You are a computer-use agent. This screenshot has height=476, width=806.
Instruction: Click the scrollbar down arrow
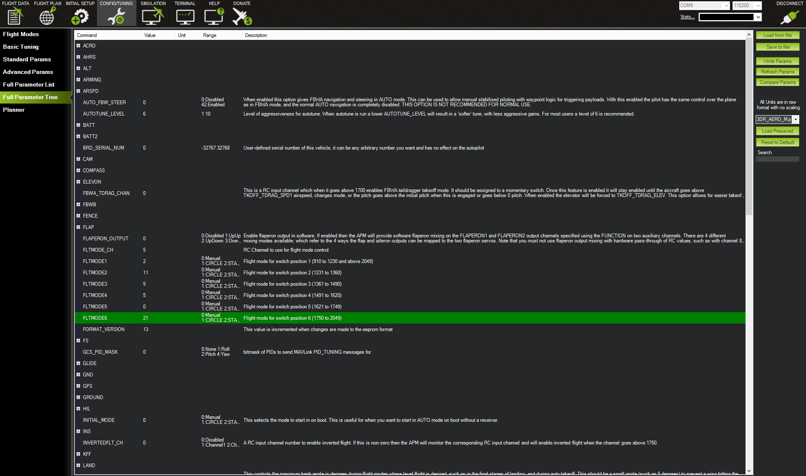[749, 471]
